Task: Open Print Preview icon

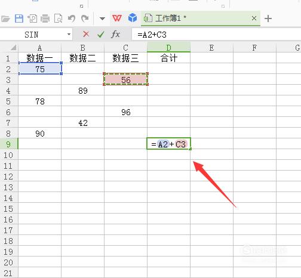Action: [59, 18]
